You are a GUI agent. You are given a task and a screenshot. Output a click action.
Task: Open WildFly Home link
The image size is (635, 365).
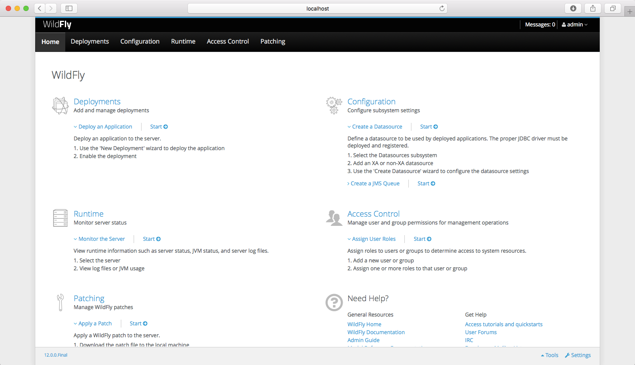(x=364, y=324)
